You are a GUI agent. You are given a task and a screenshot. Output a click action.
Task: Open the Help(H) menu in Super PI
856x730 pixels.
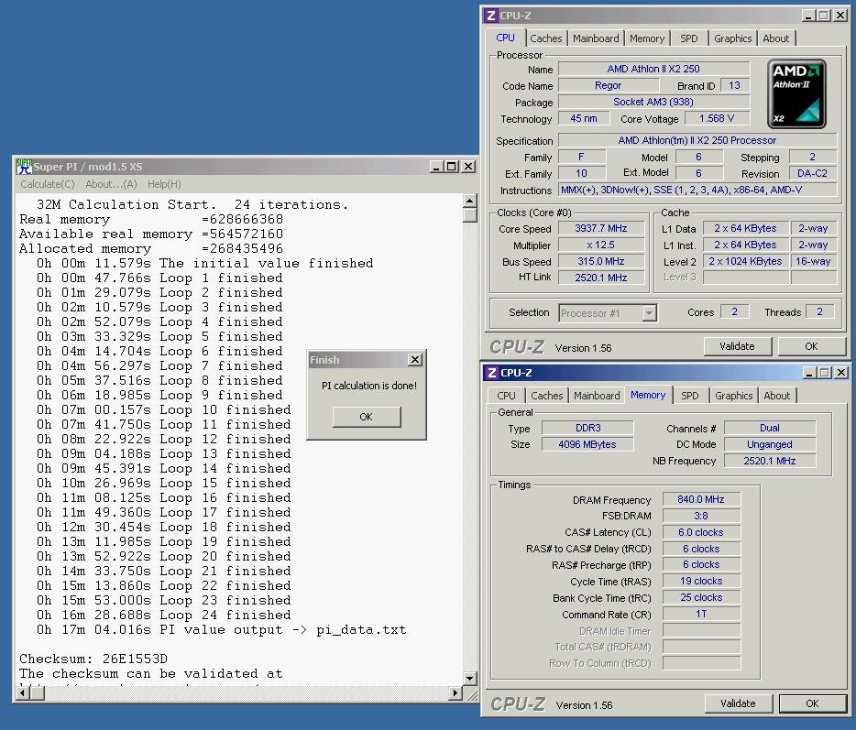164,184
